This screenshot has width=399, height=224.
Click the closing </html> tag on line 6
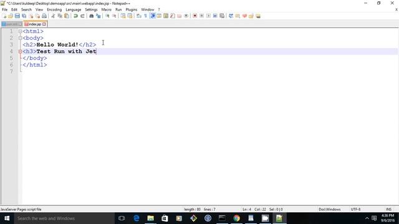coord(35,65)
